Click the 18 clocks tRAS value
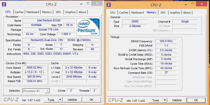The width and height of the screenshot is (210, 105). point(166,63)
